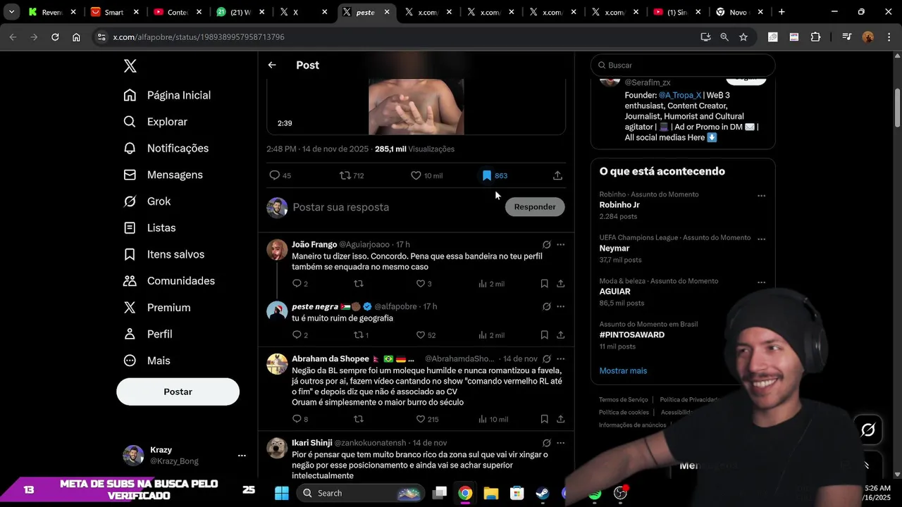Open more options on Ikari Shinji reply

[x=560, y=443]
